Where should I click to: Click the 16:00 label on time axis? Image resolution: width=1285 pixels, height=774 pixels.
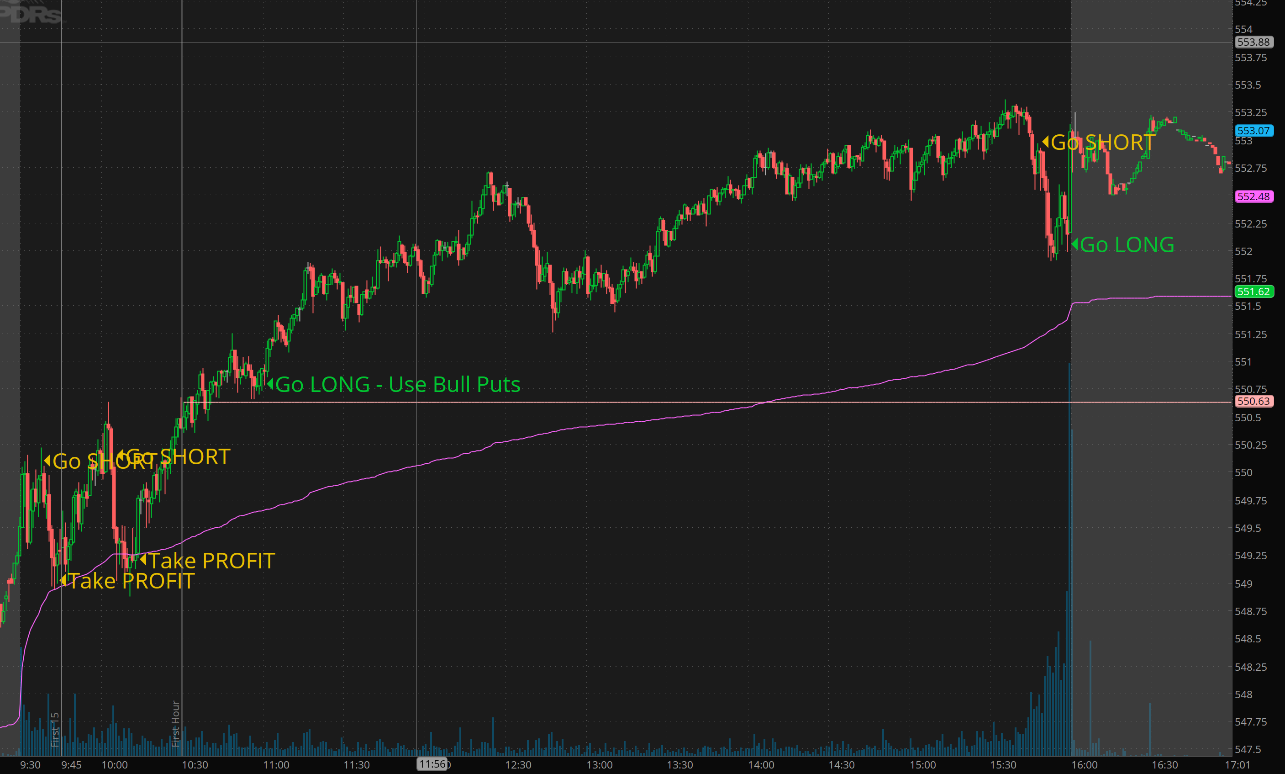click(x=1084, y=764)
